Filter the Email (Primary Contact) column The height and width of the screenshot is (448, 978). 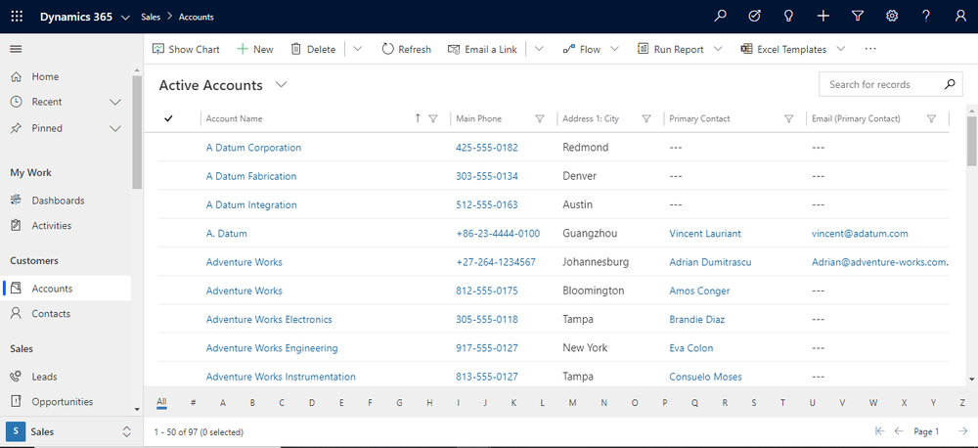tap(932, 118)
